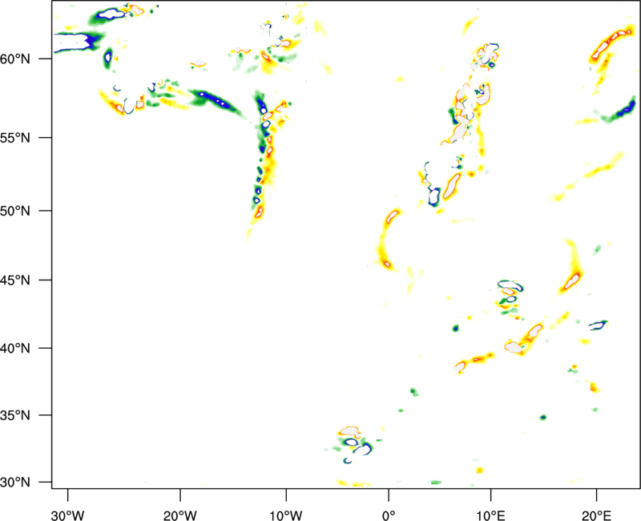Click the 20°E longitude label
641x521 pixels.
coord(596,515)
